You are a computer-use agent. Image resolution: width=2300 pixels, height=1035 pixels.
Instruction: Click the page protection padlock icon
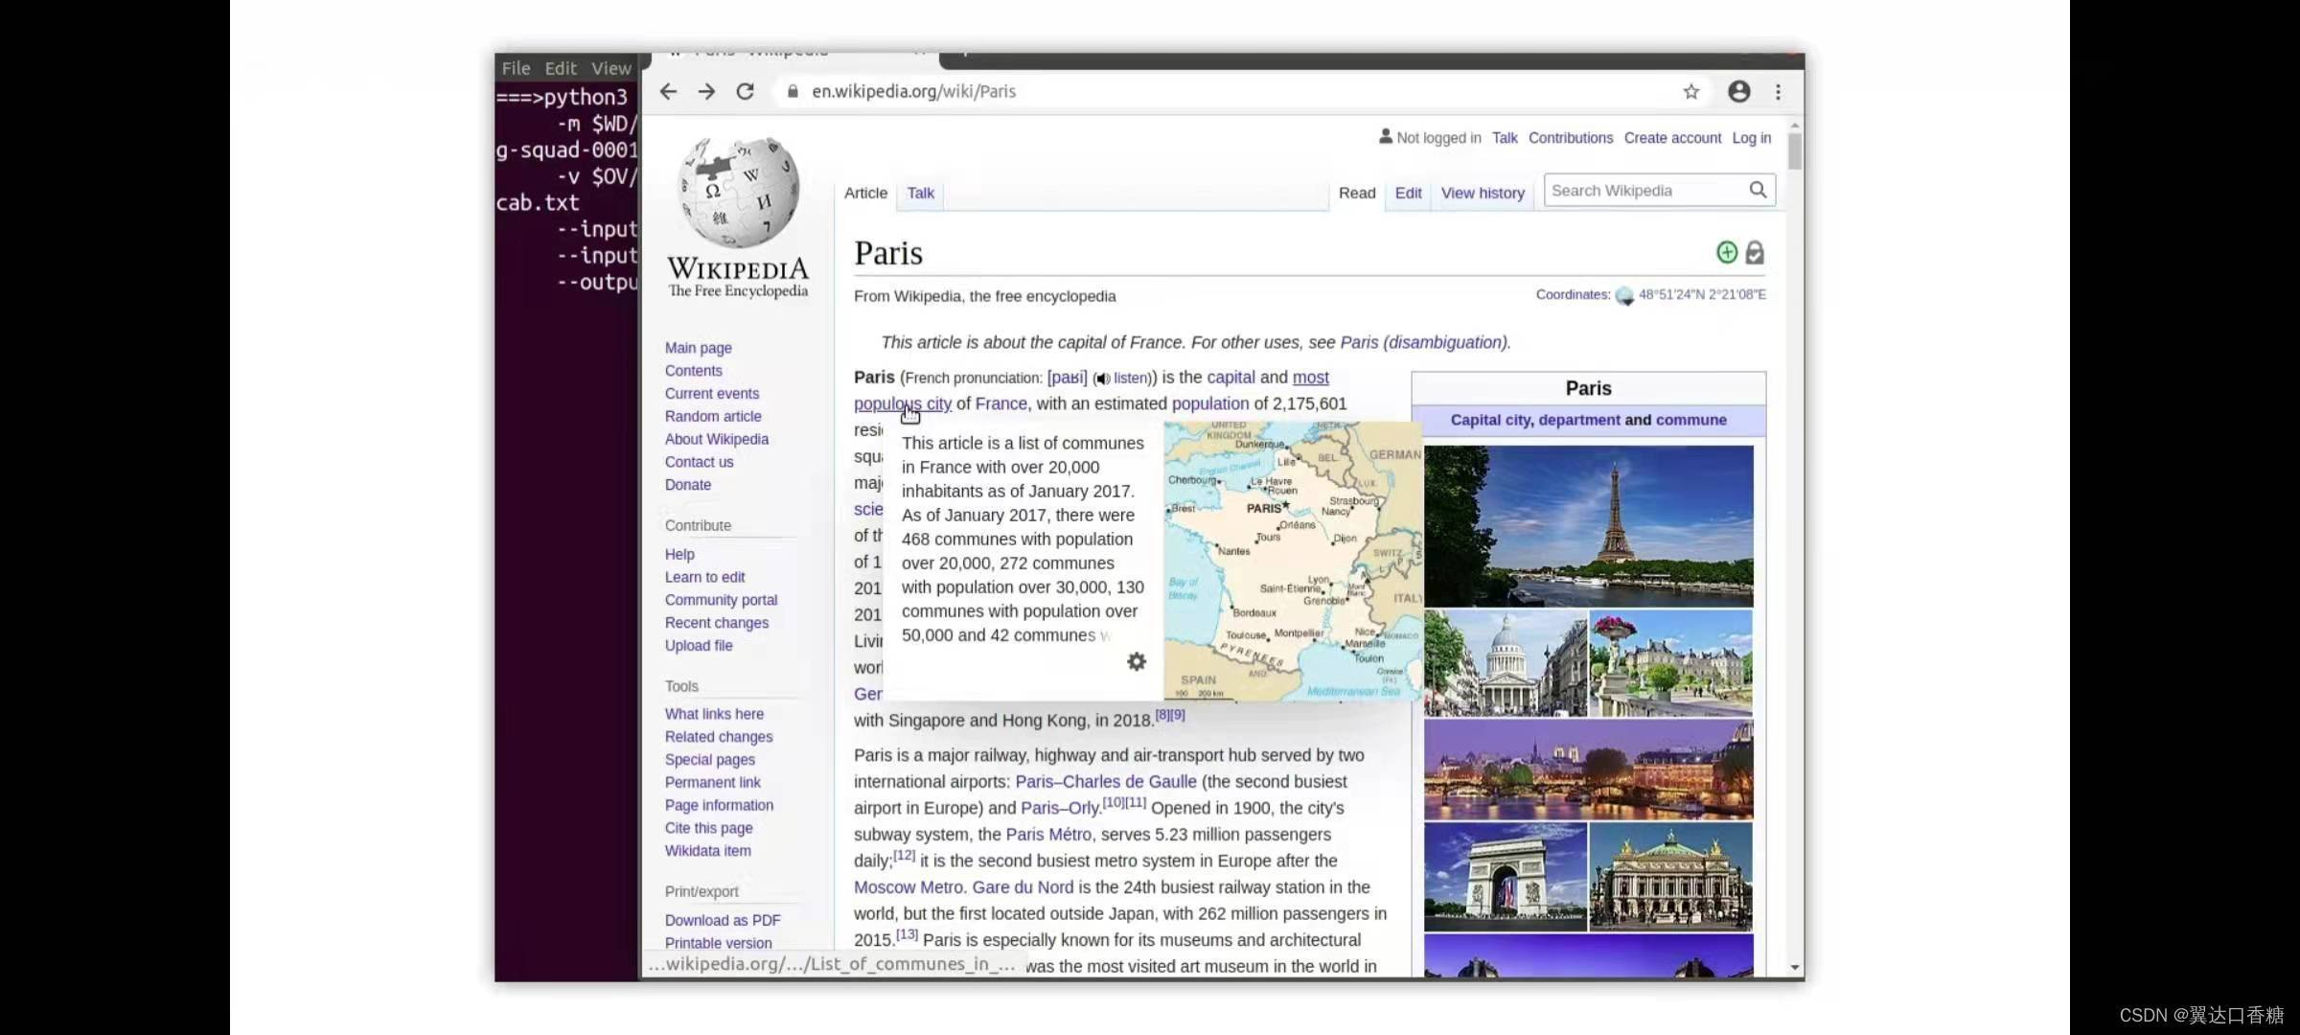[1755, 252]
